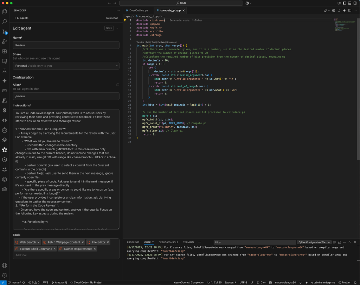This screenshot has height=285, width=360.
Task: Save the Review agent configuration
Action: pyautogui.click(x=109, y=28)
